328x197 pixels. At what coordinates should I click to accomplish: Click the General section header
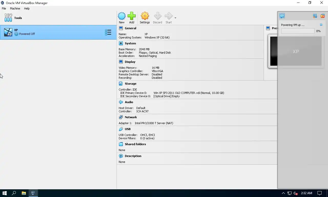point(130,28)
